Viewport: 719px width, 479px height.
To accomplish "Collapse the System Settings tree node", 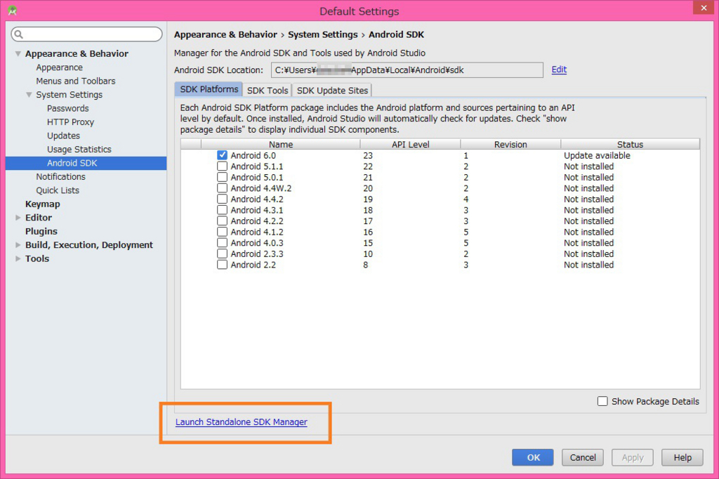I will 29,95.
